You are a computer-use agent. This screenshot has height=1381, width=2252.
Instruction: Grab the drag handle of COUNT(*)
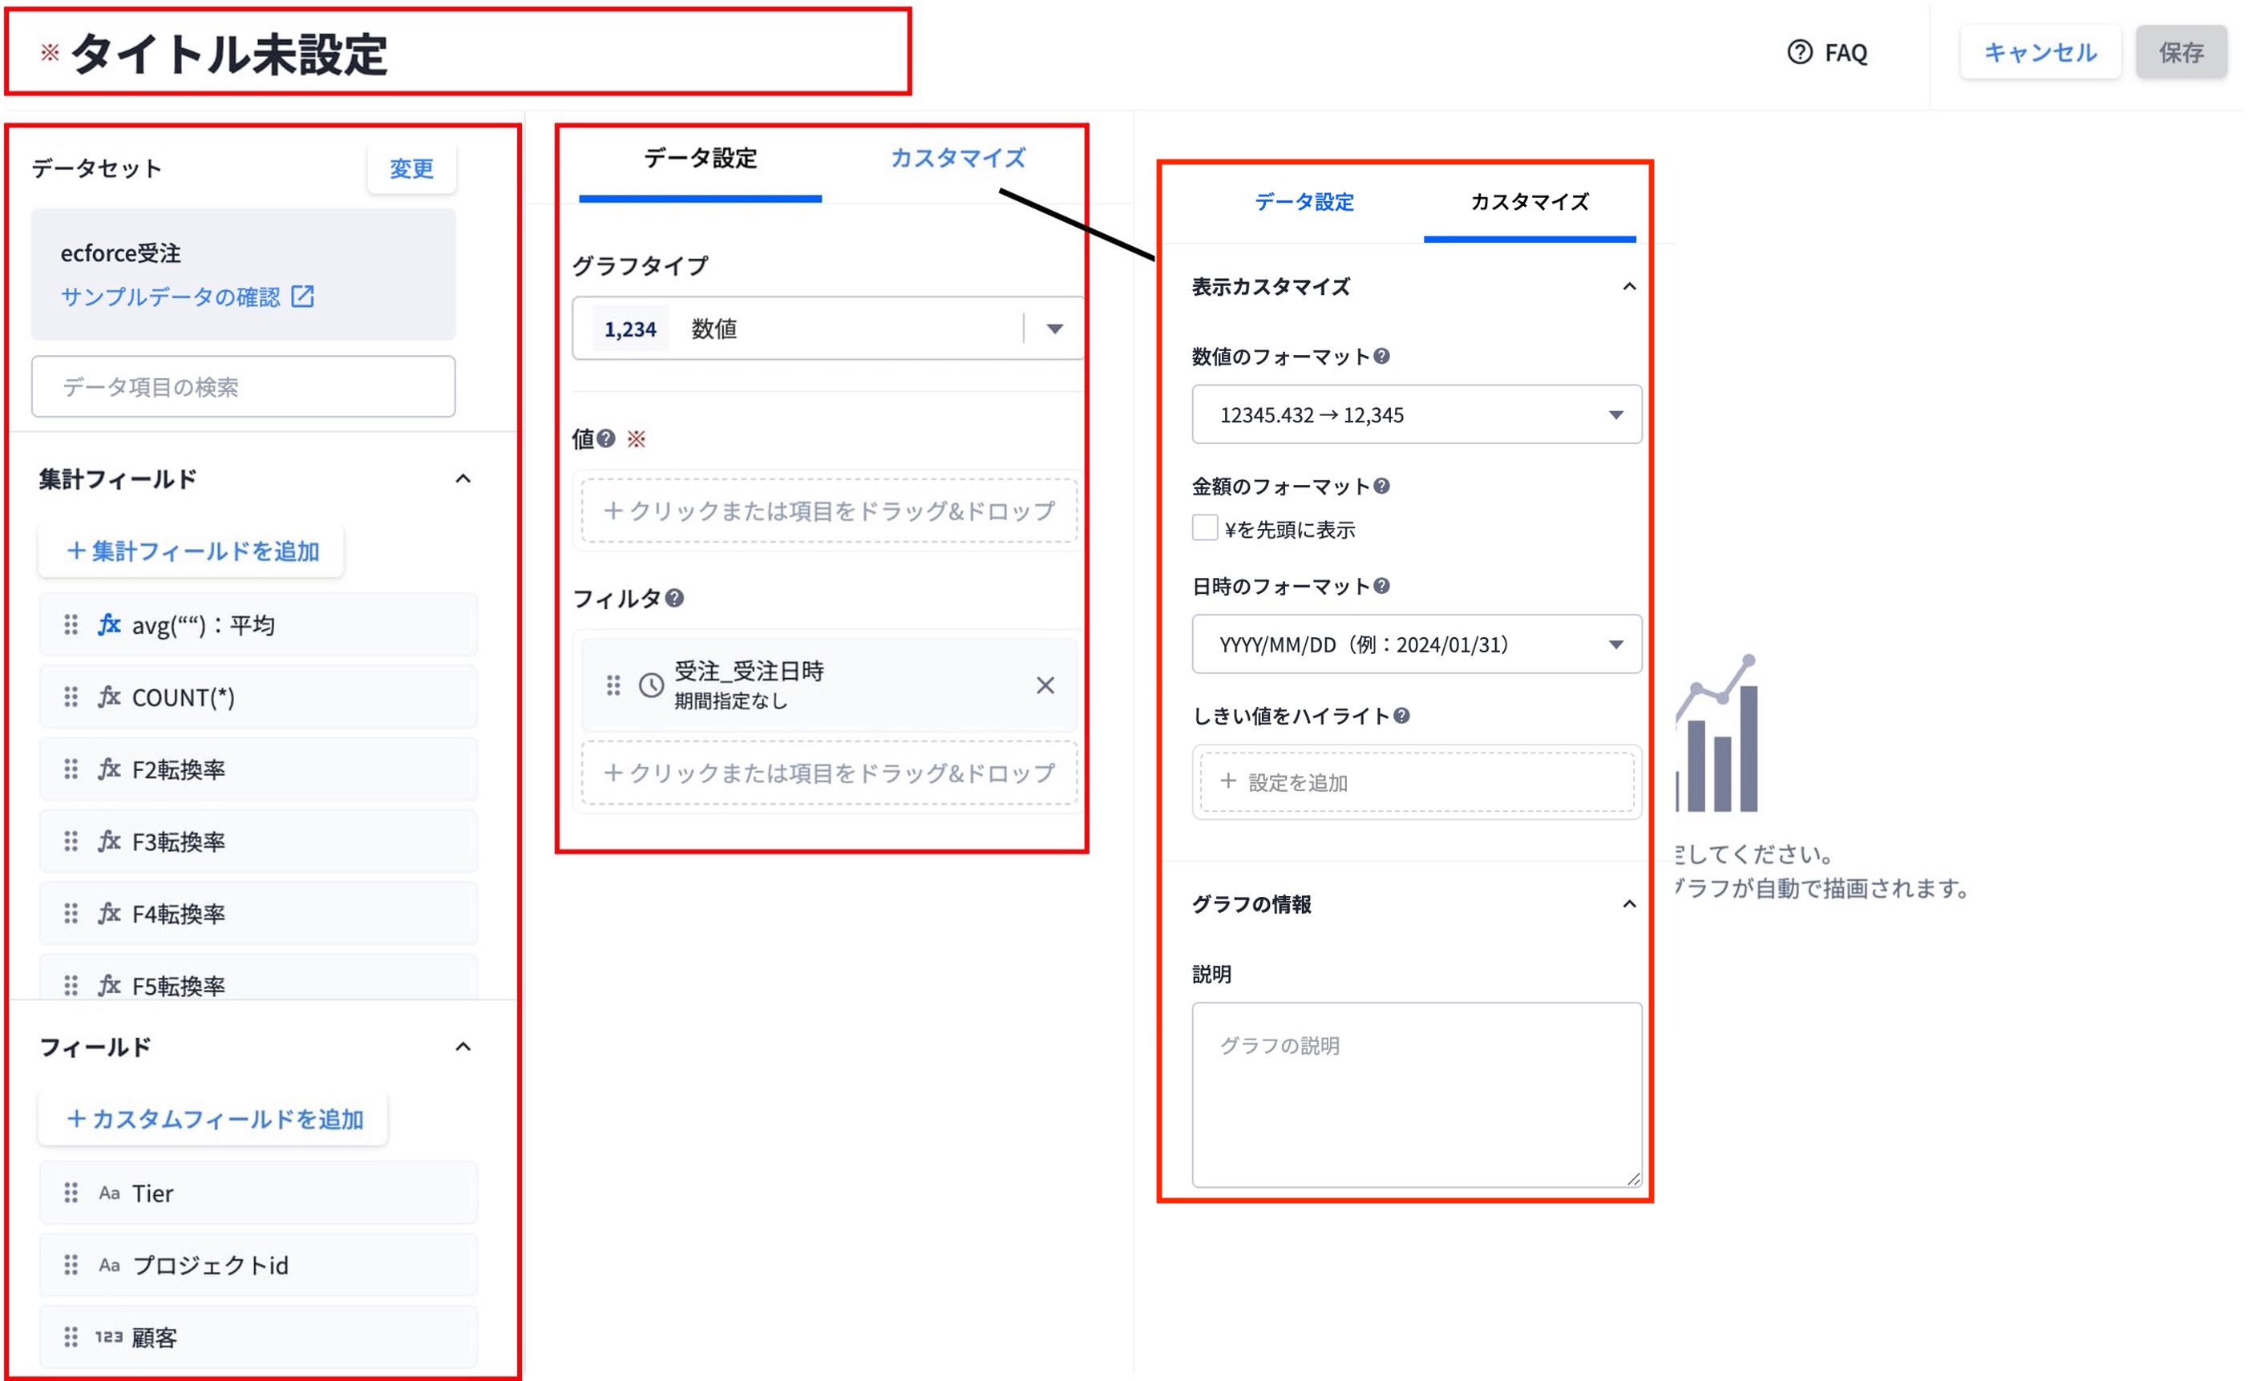[71, 697]
